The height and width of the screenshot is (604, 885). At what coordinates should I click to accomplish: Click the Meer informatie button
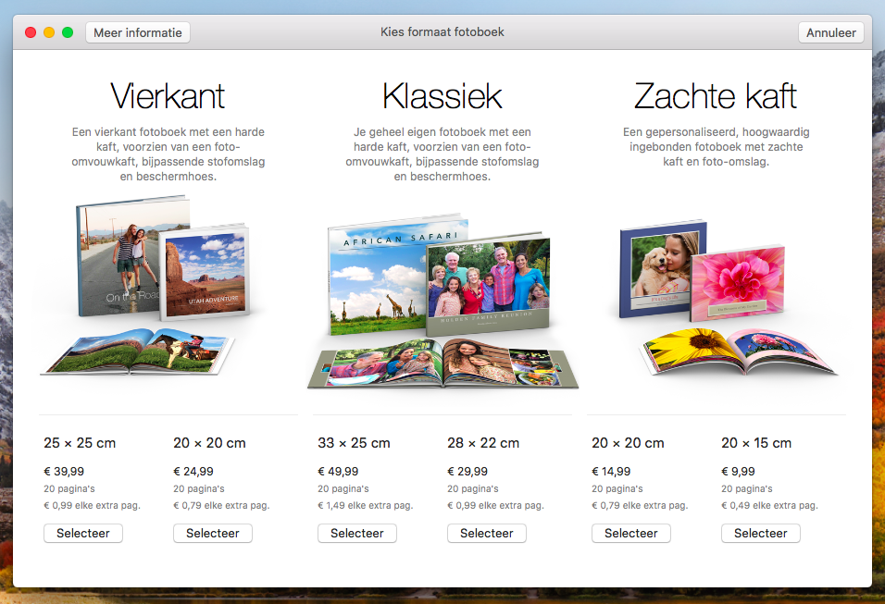pyautogui.click(x=137, y=32)
